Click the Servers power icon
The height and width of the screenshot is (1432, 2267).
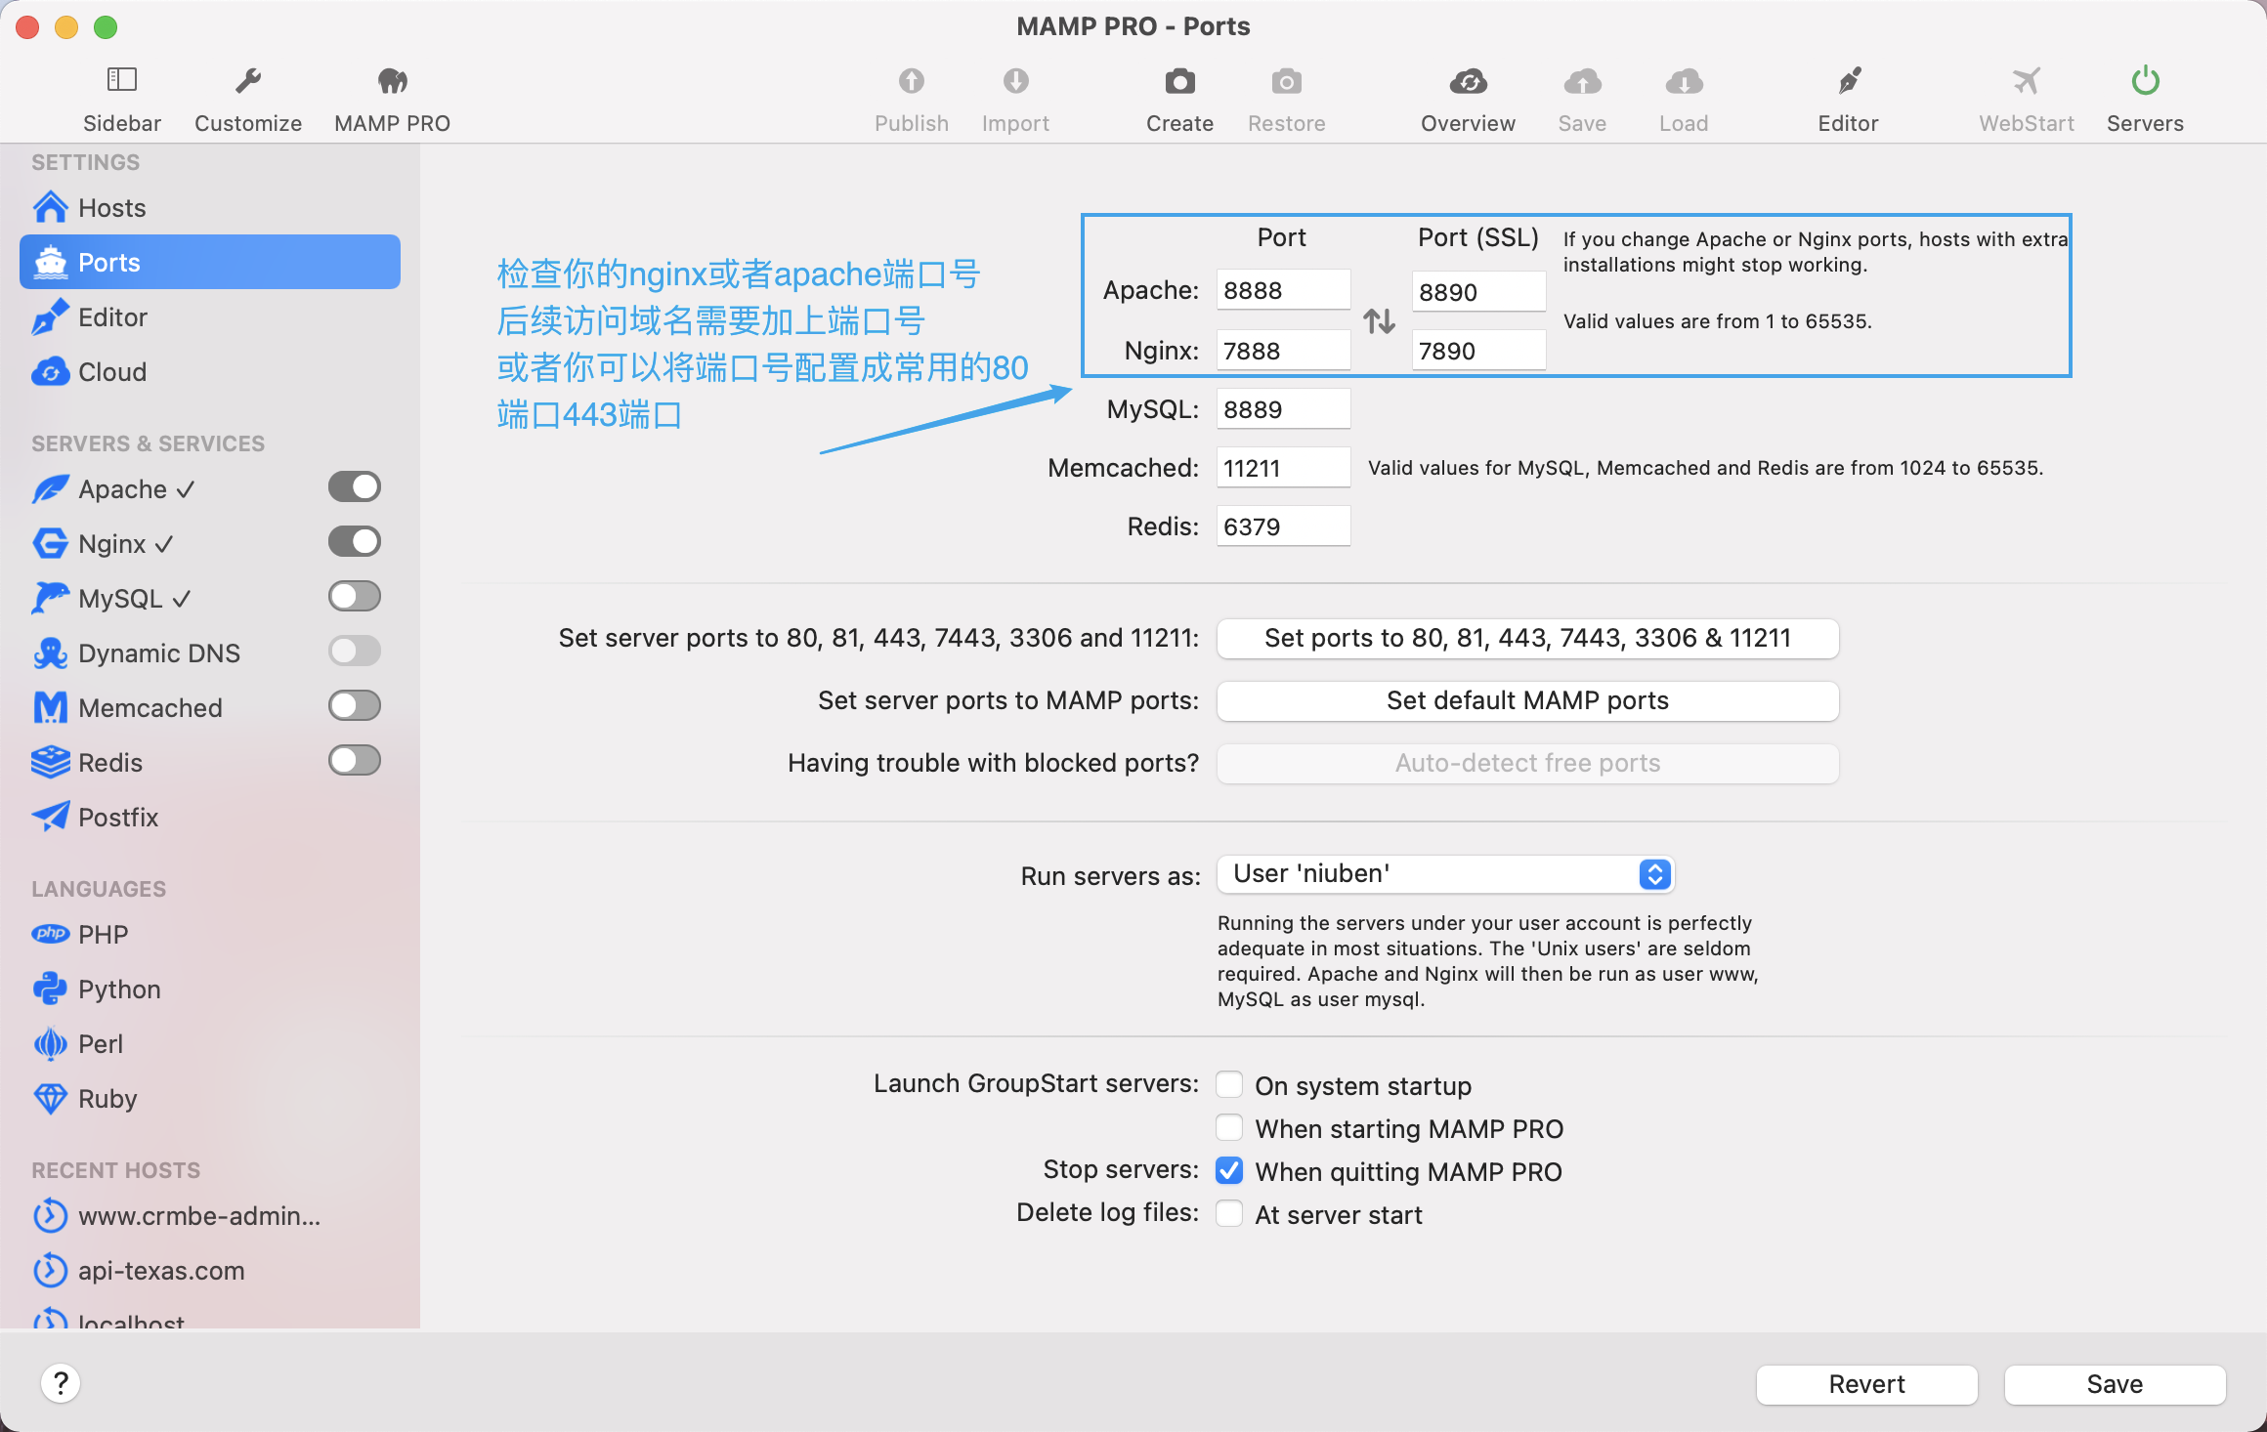[2144, 80]
